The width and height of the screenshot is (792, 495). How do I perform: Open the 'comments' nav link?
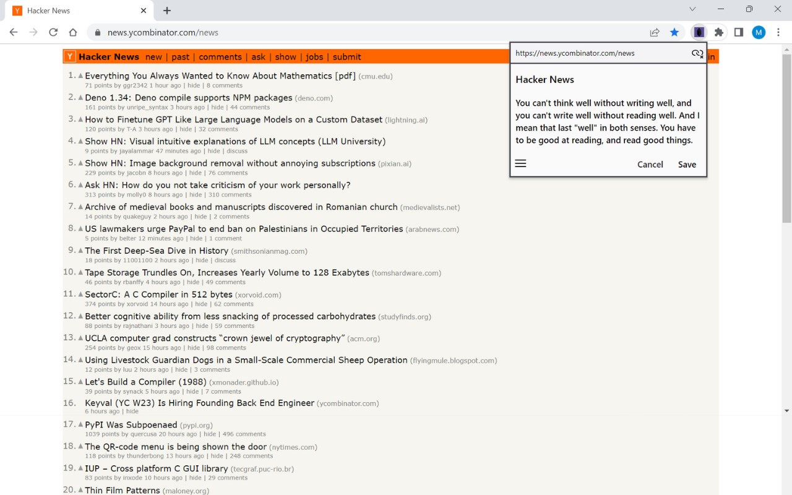pos(220,57)
